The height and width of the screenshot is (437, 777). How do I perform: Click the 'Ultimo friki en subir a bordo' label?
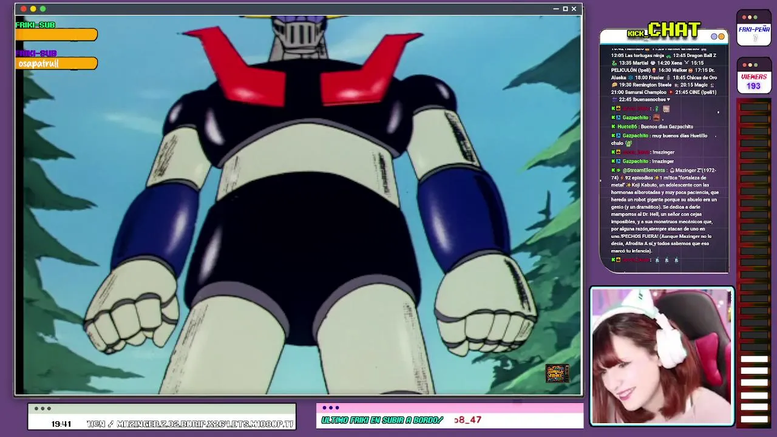[x=382, y=420]
